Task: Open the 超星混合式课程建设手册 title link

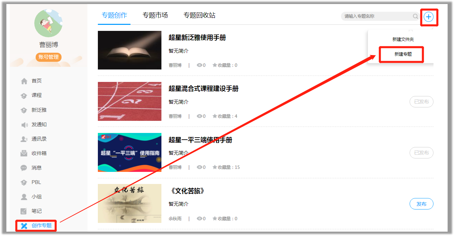Action: [203, 89]
